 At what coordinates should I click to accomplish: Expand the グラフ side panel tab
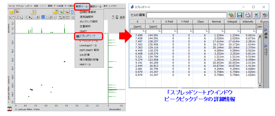pos(266,50)
